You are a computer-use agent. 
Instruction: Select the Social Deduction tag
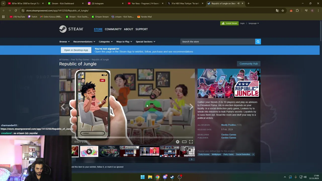[x=243, y=154]
